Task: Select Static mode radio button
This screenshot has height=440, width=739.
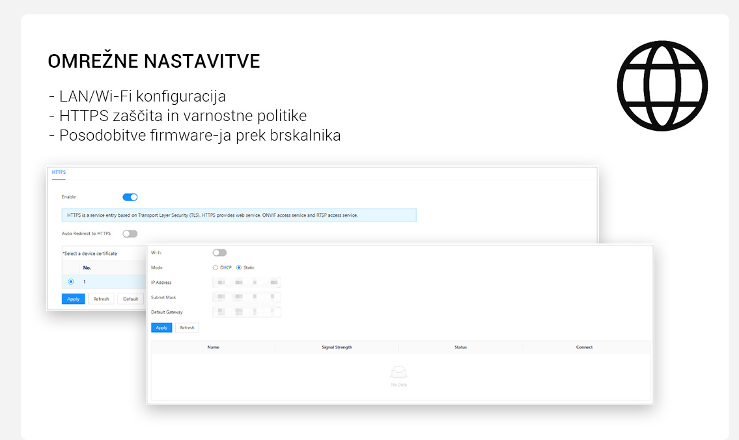Action: point(239,268)
